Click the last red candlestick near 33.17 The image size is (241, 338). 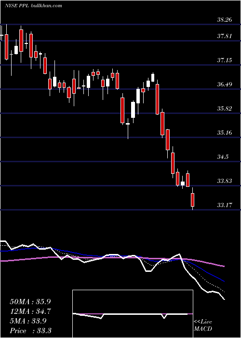[193, 199]
